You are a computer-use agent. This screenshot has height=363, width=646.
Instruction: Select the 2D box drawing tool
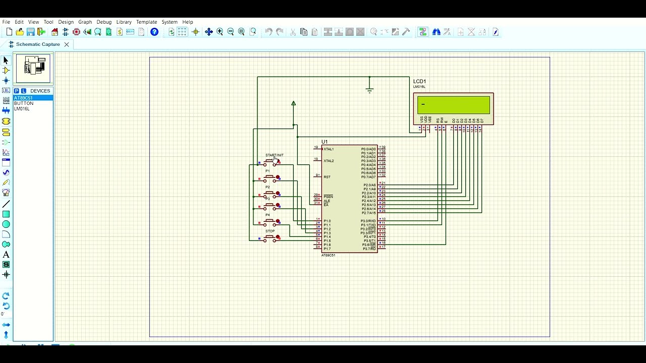coord(6,214)
